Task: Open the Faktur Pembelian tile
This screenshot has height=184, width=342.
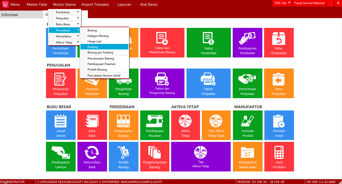Action: 209,43
